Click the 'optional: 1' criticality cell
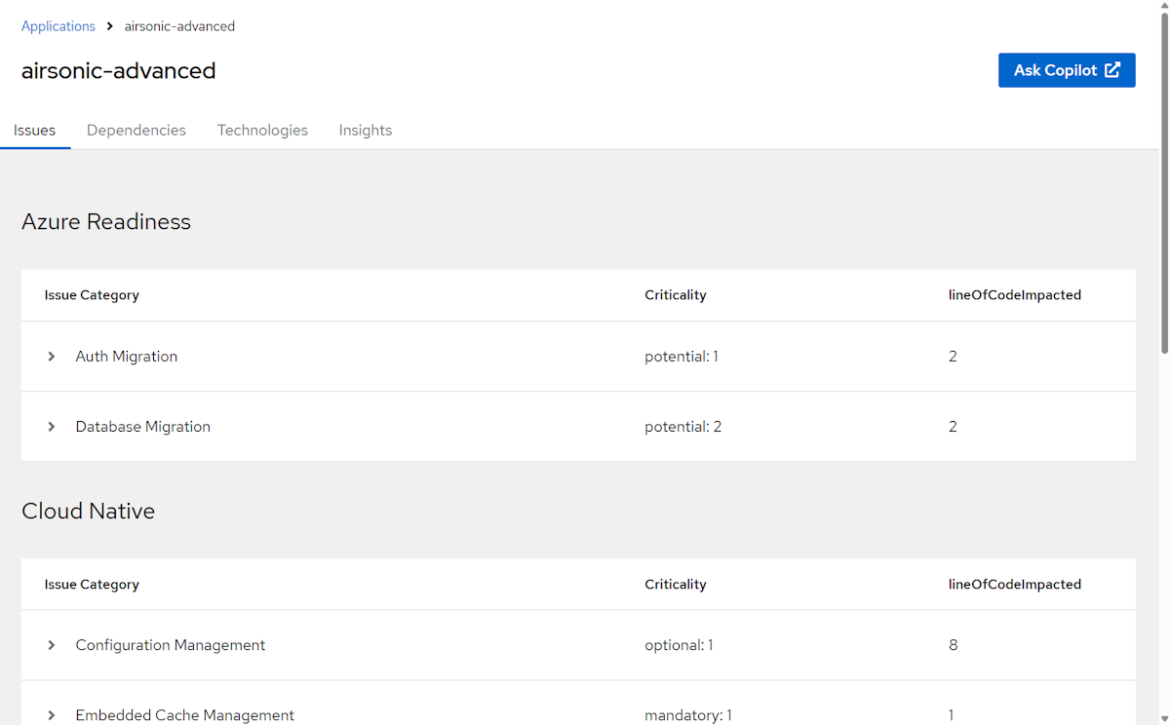This screenshot has height=725, width=1170. point(679,645)
